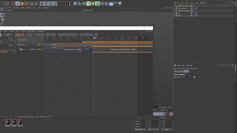Click Render to Picture Viewer icon

tap(65, 3)
